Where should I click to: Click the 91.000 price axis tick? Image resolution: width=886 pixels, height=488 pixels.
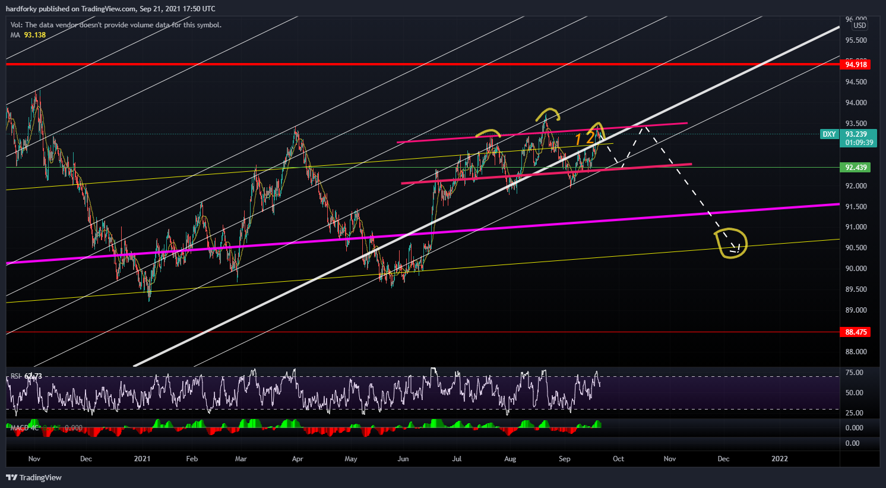click(x=856, y=227)
